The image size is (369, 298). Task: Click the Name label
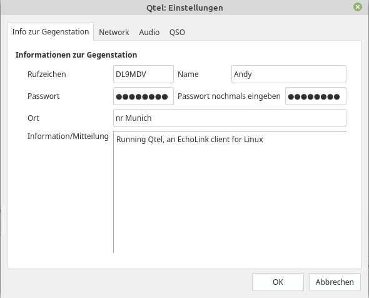(x=188, y=74)
